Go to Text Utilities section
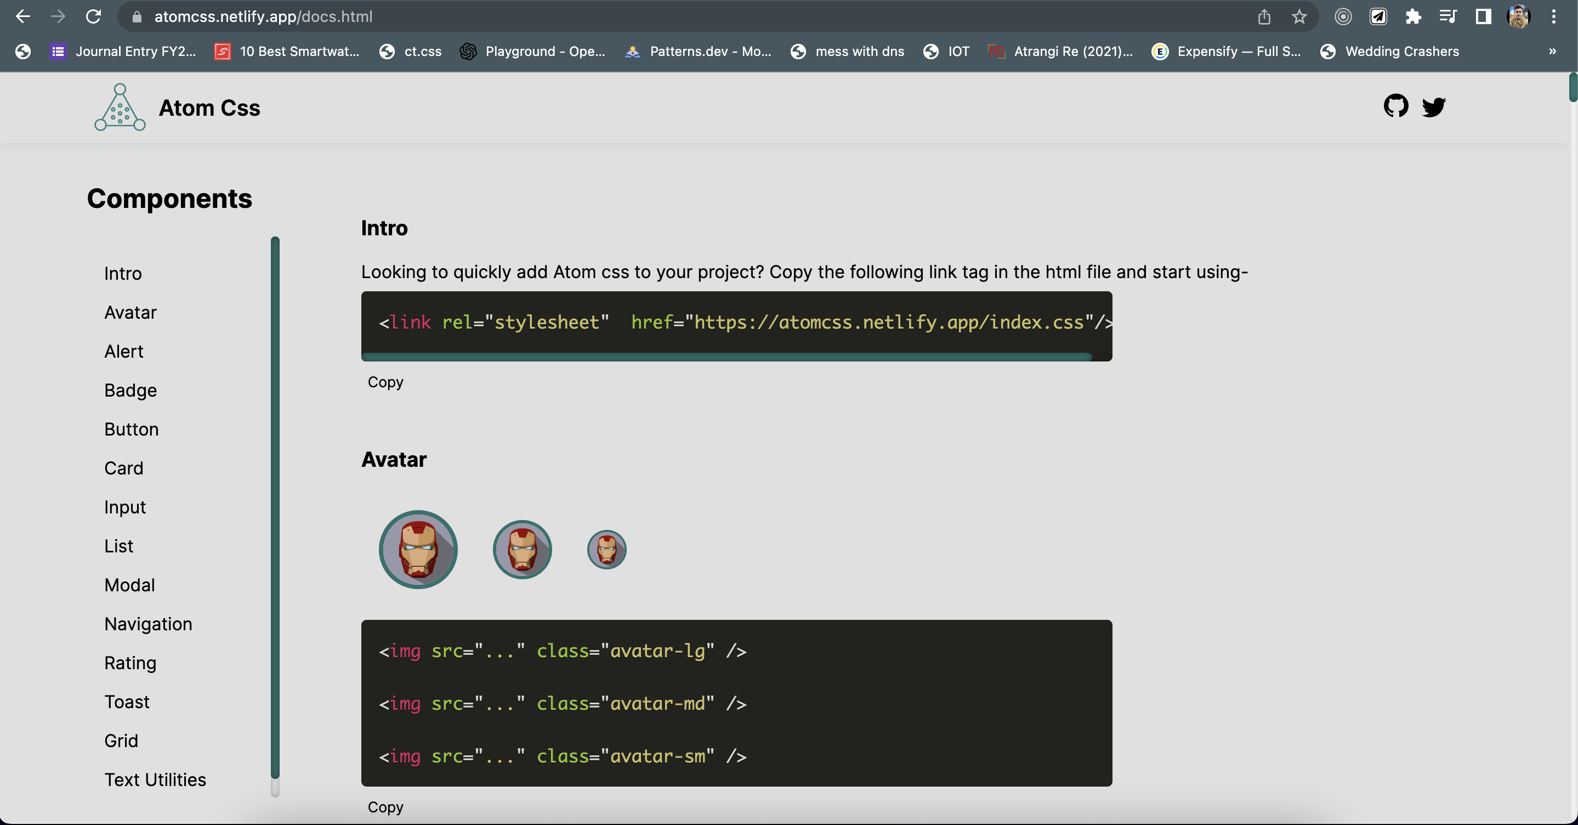Viewport: 1578px width, 825px height. (x=155, y=779)
